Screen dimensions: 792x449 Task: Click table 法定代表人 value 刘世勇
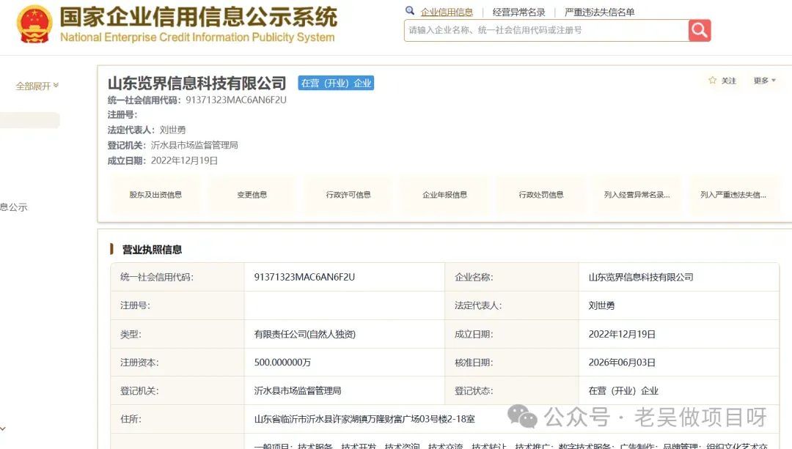pos(601,305)
